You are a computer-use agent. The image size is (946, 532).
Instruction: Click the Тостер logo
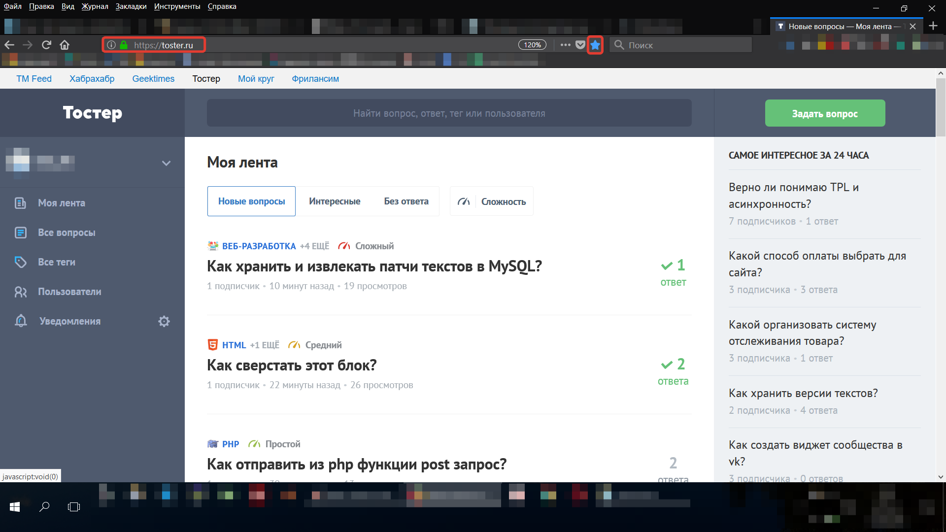(x=93, y=113)
